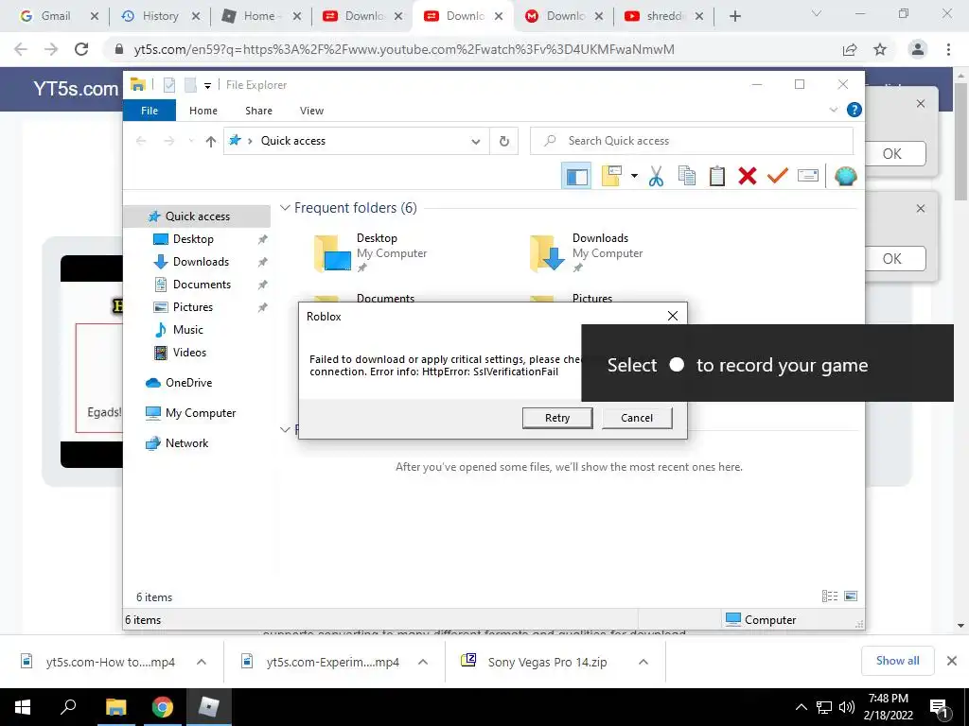Viewport: 969px width, 726px height.
Task: Cancel the Roblox error dialog
Action: coord(637,418)
